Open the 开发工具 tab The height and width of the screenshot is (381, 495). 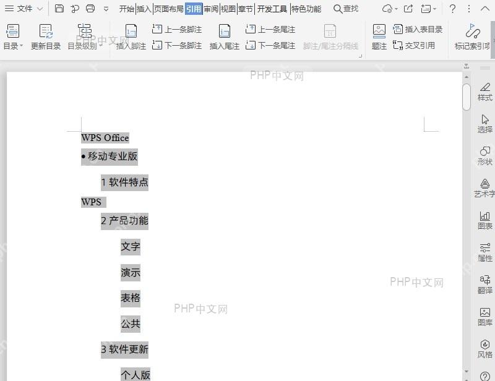(x=272, y=9)
